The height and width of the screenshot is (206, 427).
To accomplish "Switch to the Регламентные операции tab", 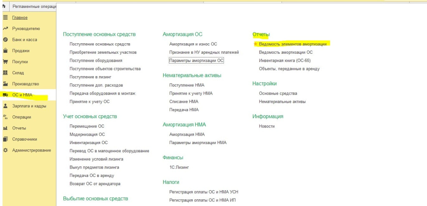I will (33, 7).
